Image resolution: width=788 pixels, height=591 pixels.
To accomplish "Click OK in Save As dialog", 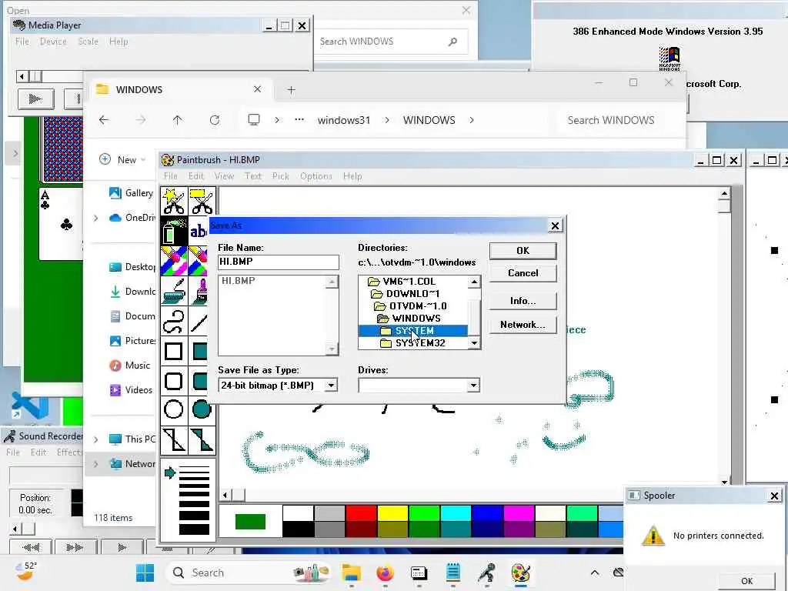I will click(x=523, y=251).
